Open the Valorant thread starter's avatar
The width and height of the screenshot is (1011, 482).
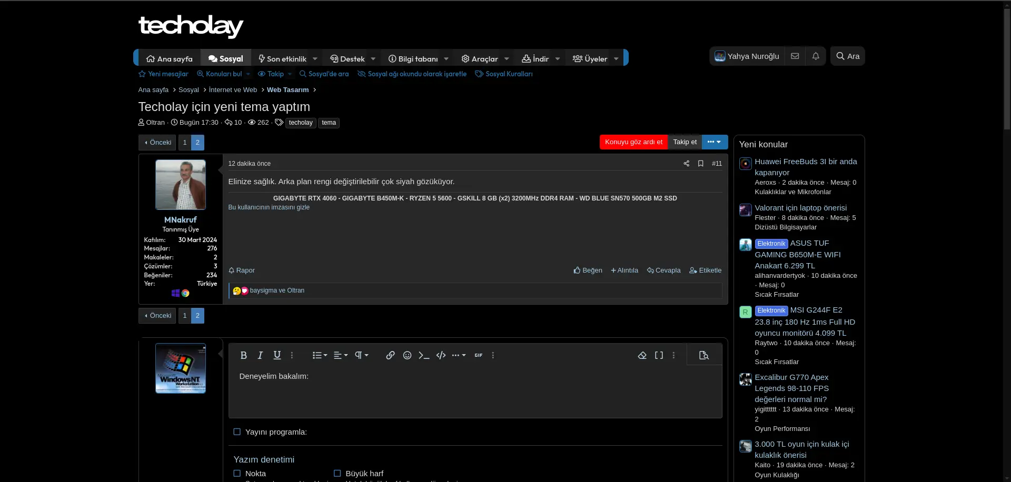(x=745, y=210)
